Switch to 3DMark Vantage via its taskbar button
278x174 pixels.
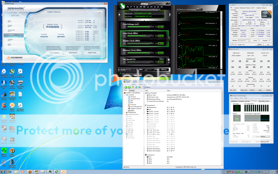[x=63, y=172]
